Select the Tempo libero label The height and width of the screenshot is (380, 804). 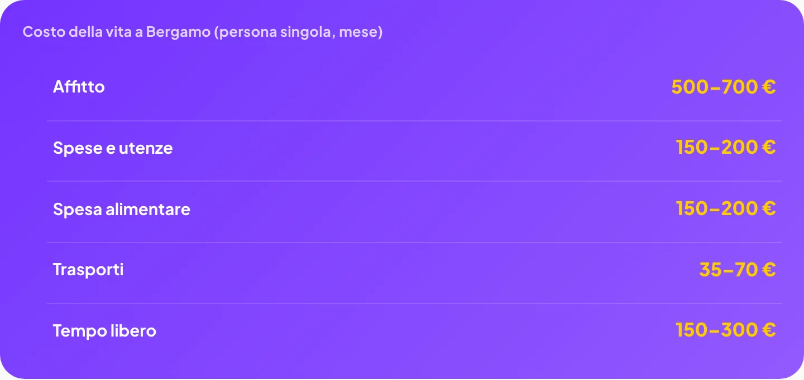[104, 331]
